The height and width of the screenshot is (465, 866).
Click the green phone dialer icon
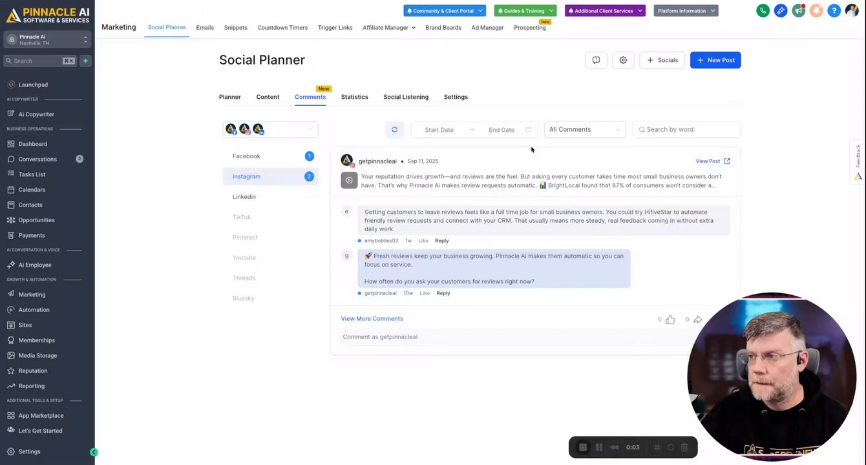click(763, 10)
